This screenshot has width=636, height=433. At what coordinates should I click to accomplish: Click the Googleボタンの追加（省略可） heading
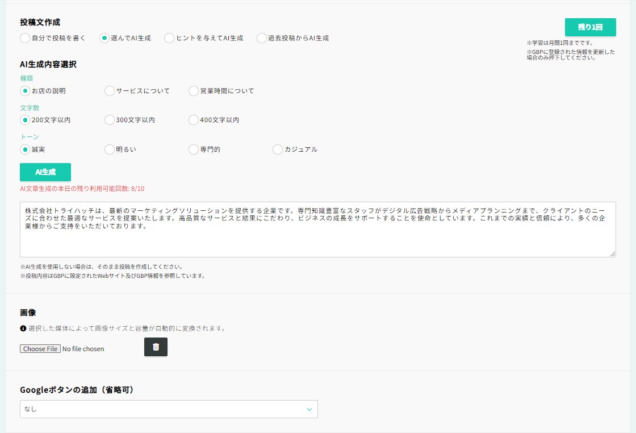(77, 390)
